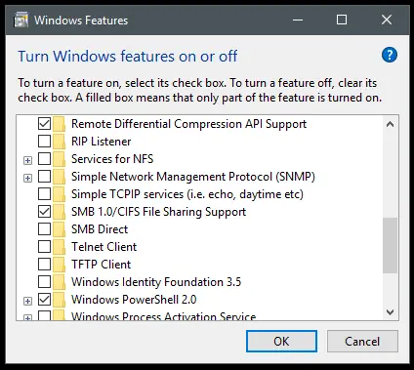The height and width of the screenshot is (370, 414).
Task: Select folder icon beside Simple Network Management Protocol
Action: click(59, 177)
